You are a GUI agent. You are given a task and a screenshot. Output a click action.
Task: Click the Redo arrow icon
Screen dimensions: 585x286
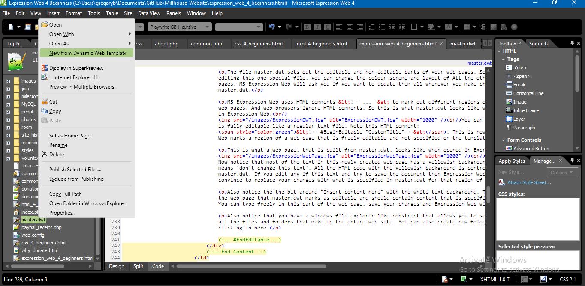point(289,27)
